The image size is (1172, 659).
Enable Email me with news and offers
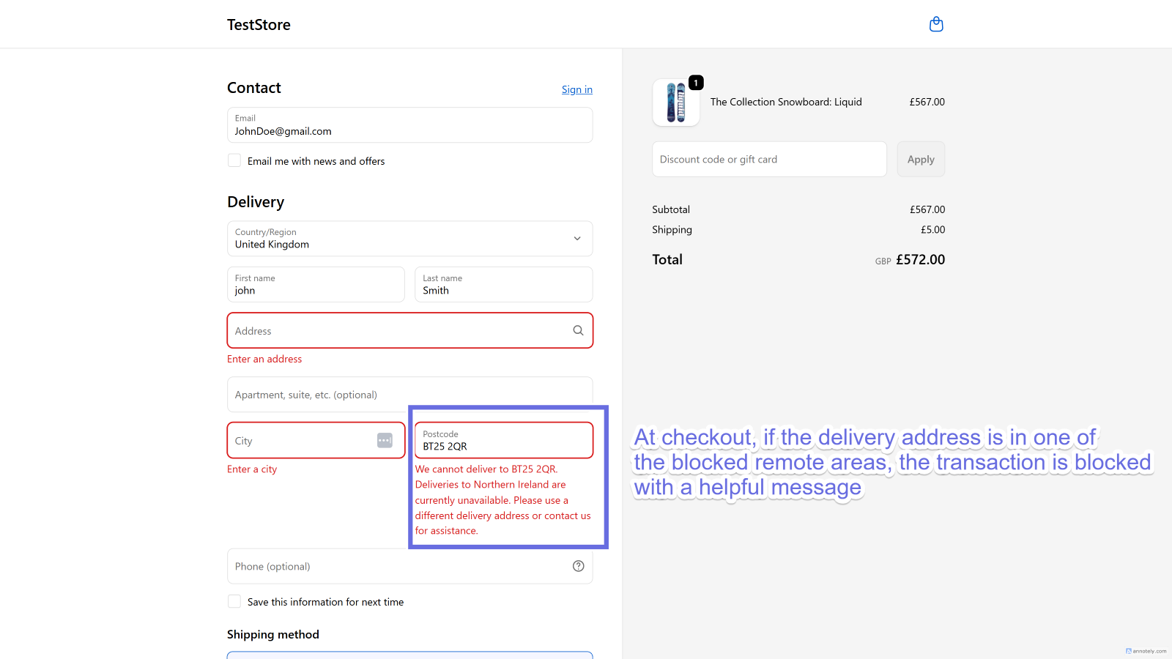coord(234,160)
